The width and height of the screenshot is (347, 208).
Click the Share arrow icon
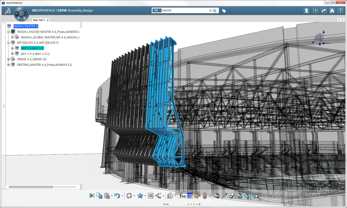tap(324, 11)
